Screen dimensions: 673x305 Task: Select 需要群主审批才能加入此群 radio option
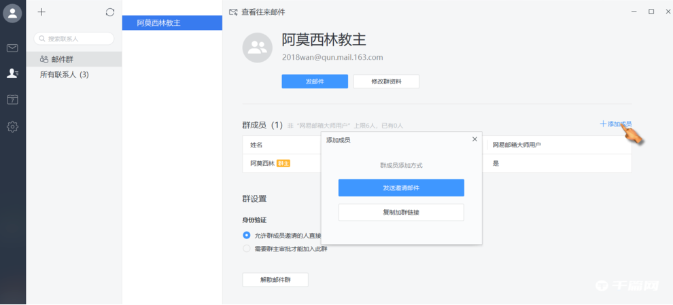pos(247,249)
